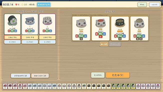Viewport: 163px width, 92px height.
Task: Reserve かっぱ巻 with its とっておく button
Action: (x=12, y=42)
